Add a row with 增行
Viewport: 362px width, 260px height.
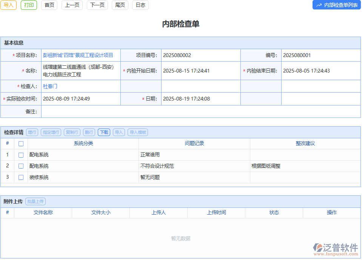click(32, 132)
